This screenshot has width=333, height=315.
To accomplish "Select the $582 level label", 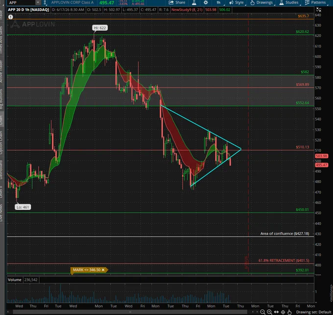I will 305,72.
